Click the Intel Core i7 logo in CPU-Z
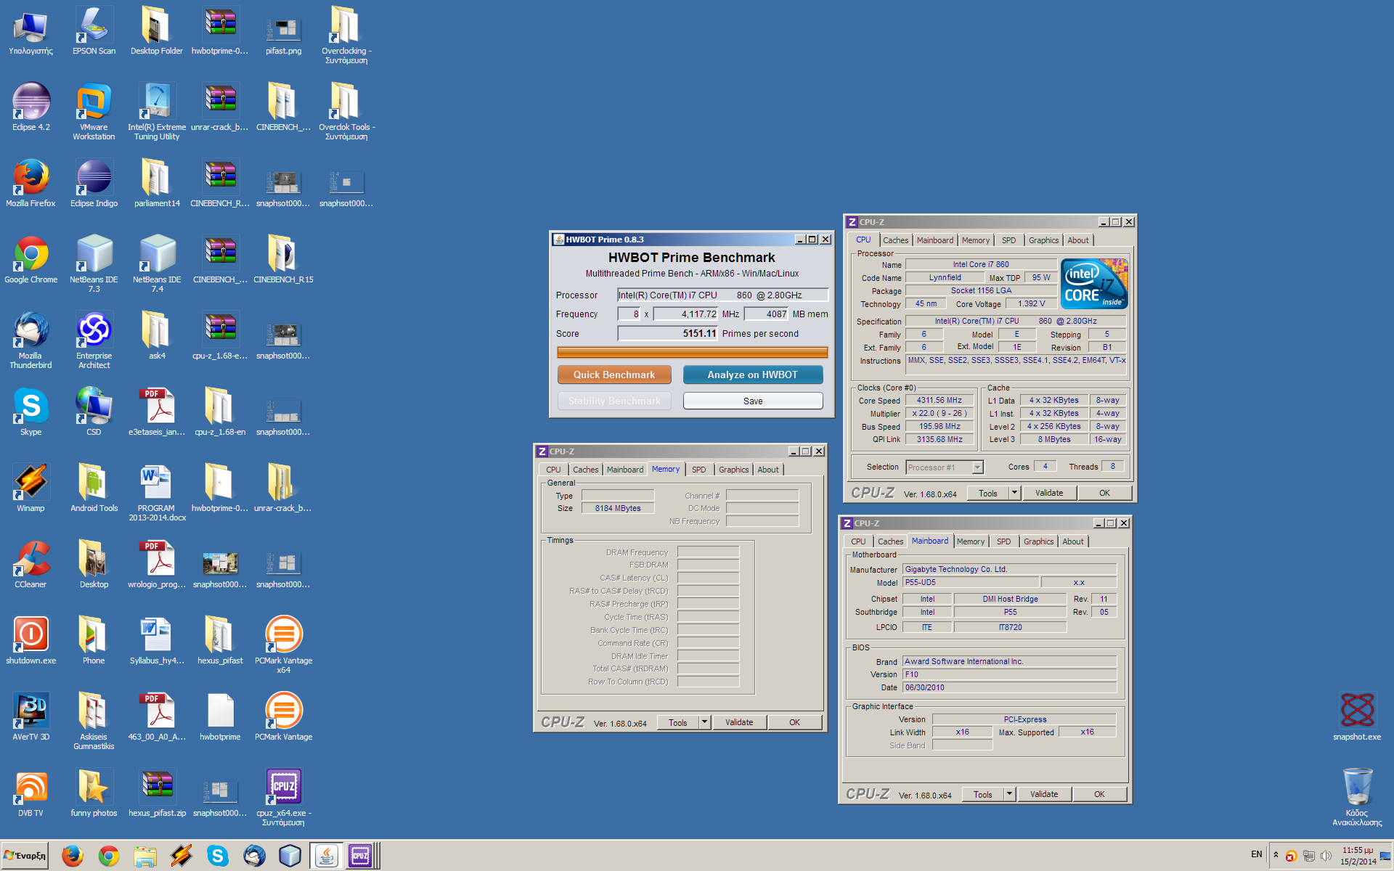The width and height of the screenshot is (1394, 871). click(x=1094, y=284)
